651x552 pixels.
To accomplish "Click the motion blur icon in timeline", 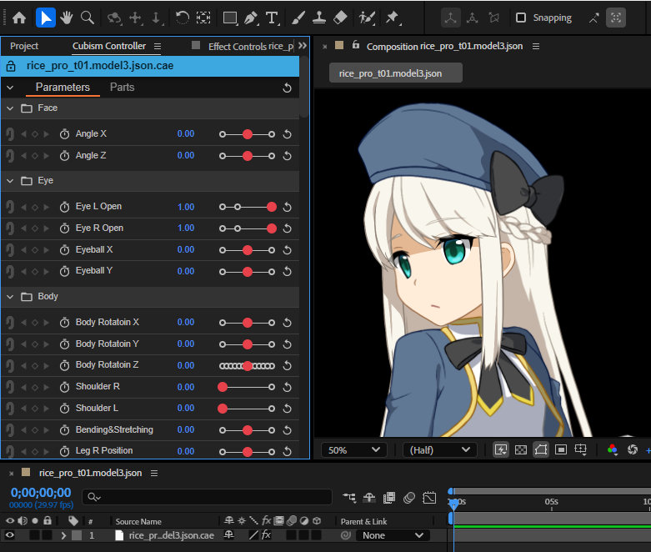I will coord(409,497).
